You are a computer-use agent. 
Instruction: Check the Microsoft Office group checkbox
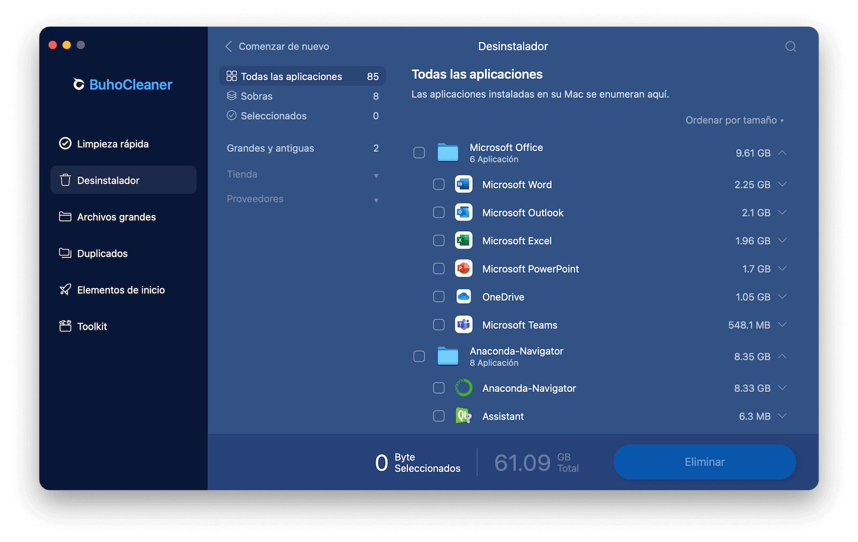(x=419, y=153)
